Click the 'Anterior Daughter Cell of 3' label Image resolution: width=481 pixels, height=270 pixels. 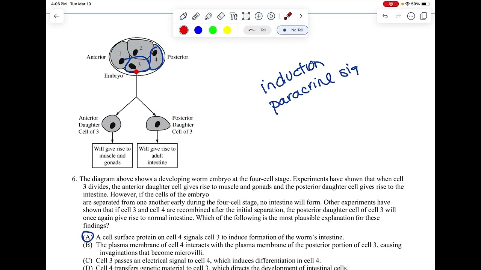click(89, 124)
